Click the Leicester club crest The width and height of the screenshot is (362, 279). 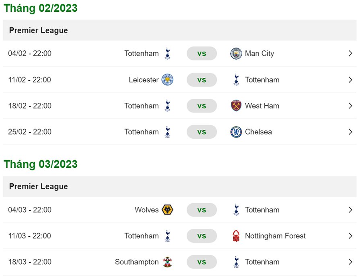pyautogui.click(x=167, y=80)
